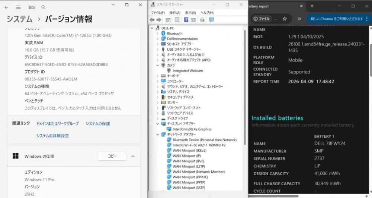Select WAN Miniport (SSTP) adapter
This screenshot has height=198, width=372.
pyautogui.click(x=189, y=188)
